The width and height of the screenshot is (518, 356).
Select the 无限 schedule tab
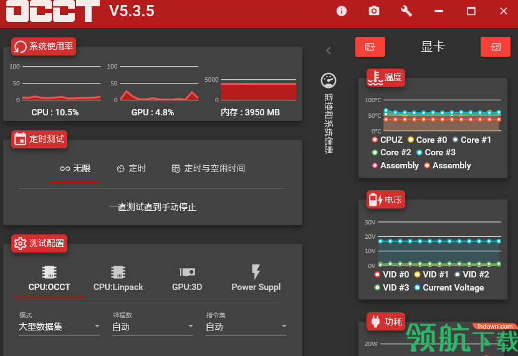click(x=75, y=168)
